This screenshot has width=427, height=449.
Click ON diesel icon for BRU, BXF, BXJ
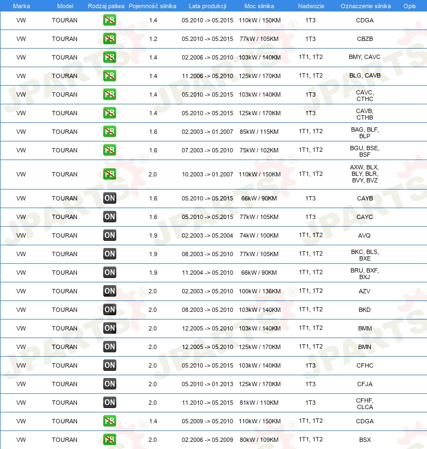(110, 273)
